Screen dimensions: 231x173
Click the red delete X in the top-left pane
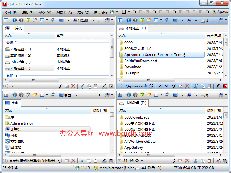coord(73,86)
